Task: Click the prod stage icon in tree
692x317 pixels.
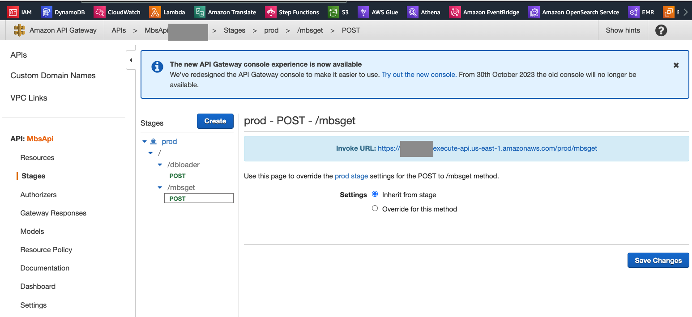Action: pyautogui.click(x=153, y=141)
